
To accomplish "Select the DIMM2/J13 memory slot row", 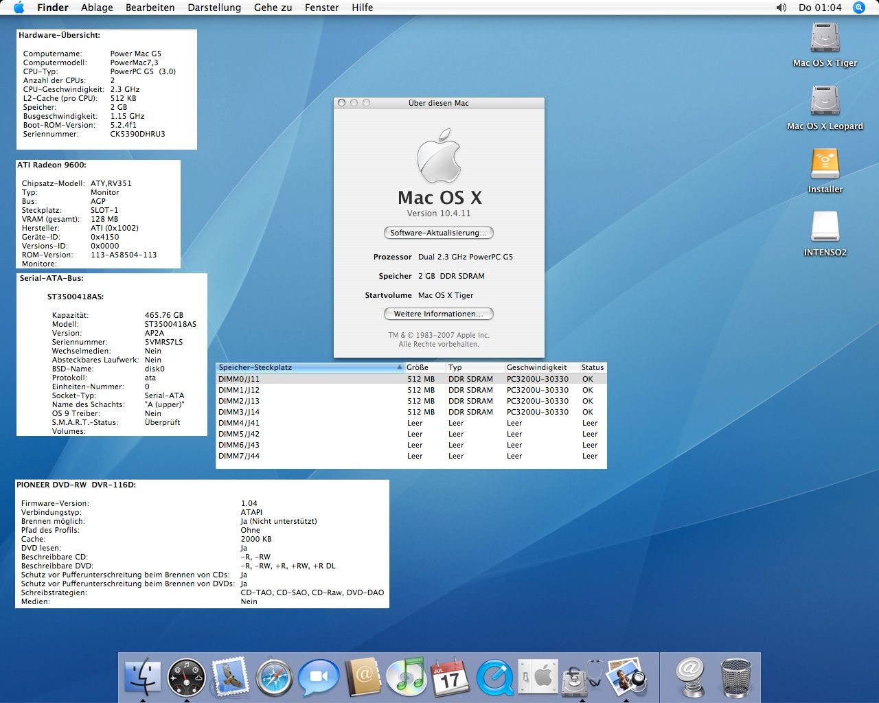I will point(411,401).
